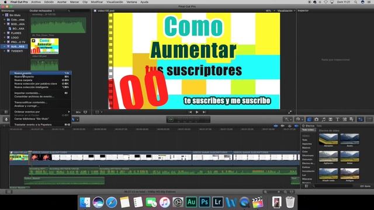Select the Cole...ntes smart collections folder
This screenshot has width=374, height=210.
point(16,19)
